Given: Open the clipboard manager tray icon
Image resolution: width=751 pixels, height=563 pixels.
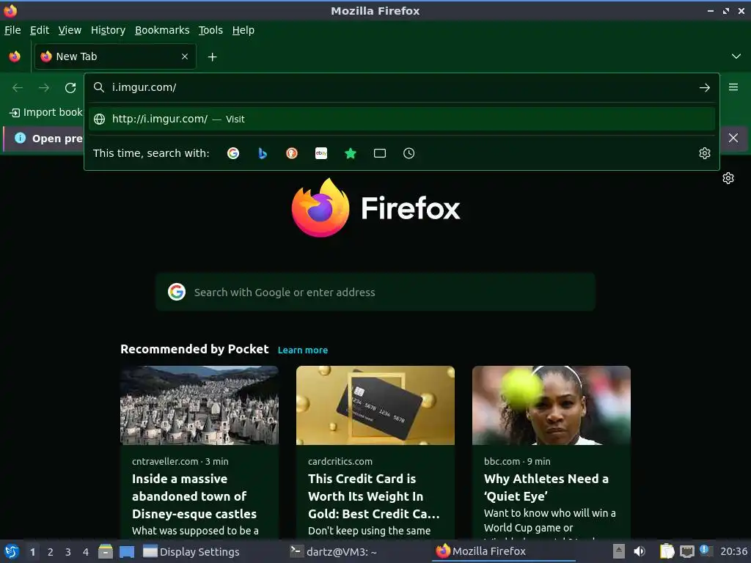Looking at the screenshot, I should [x=667, y=552].
